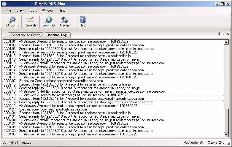Open the File menu
232x147 pixels.
8,10
